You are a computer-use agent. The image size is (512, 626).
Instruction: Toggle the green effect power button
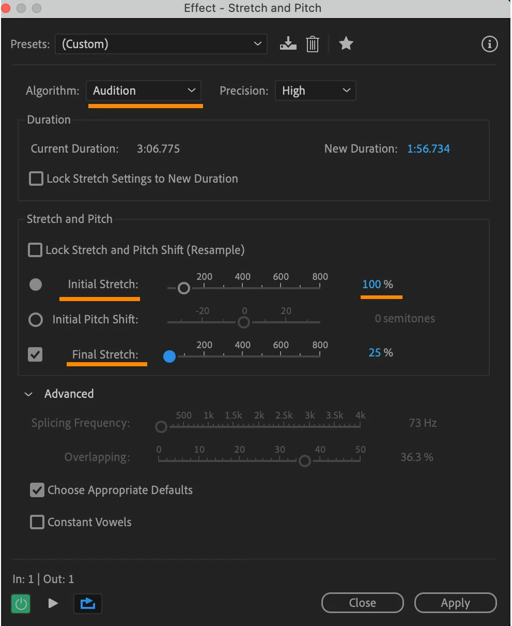[21, 603]
